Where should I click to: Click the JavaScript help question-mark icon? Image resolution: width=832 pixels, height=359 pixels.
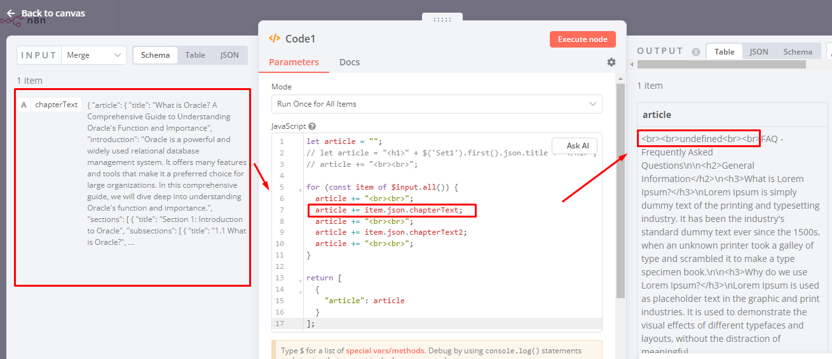pos(312,126)
